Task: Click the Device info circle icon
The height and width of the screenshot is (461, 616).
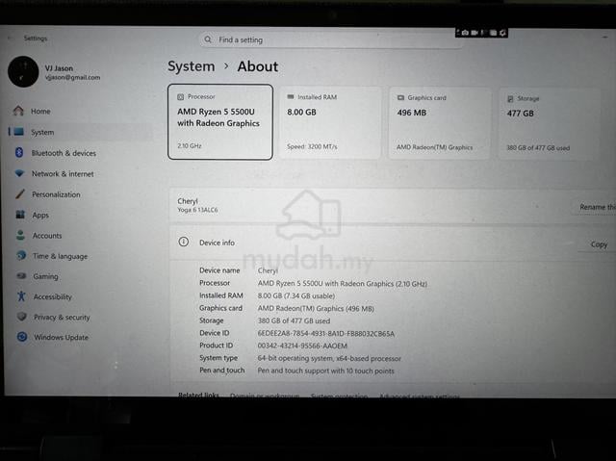Action: tap(184, 242)
